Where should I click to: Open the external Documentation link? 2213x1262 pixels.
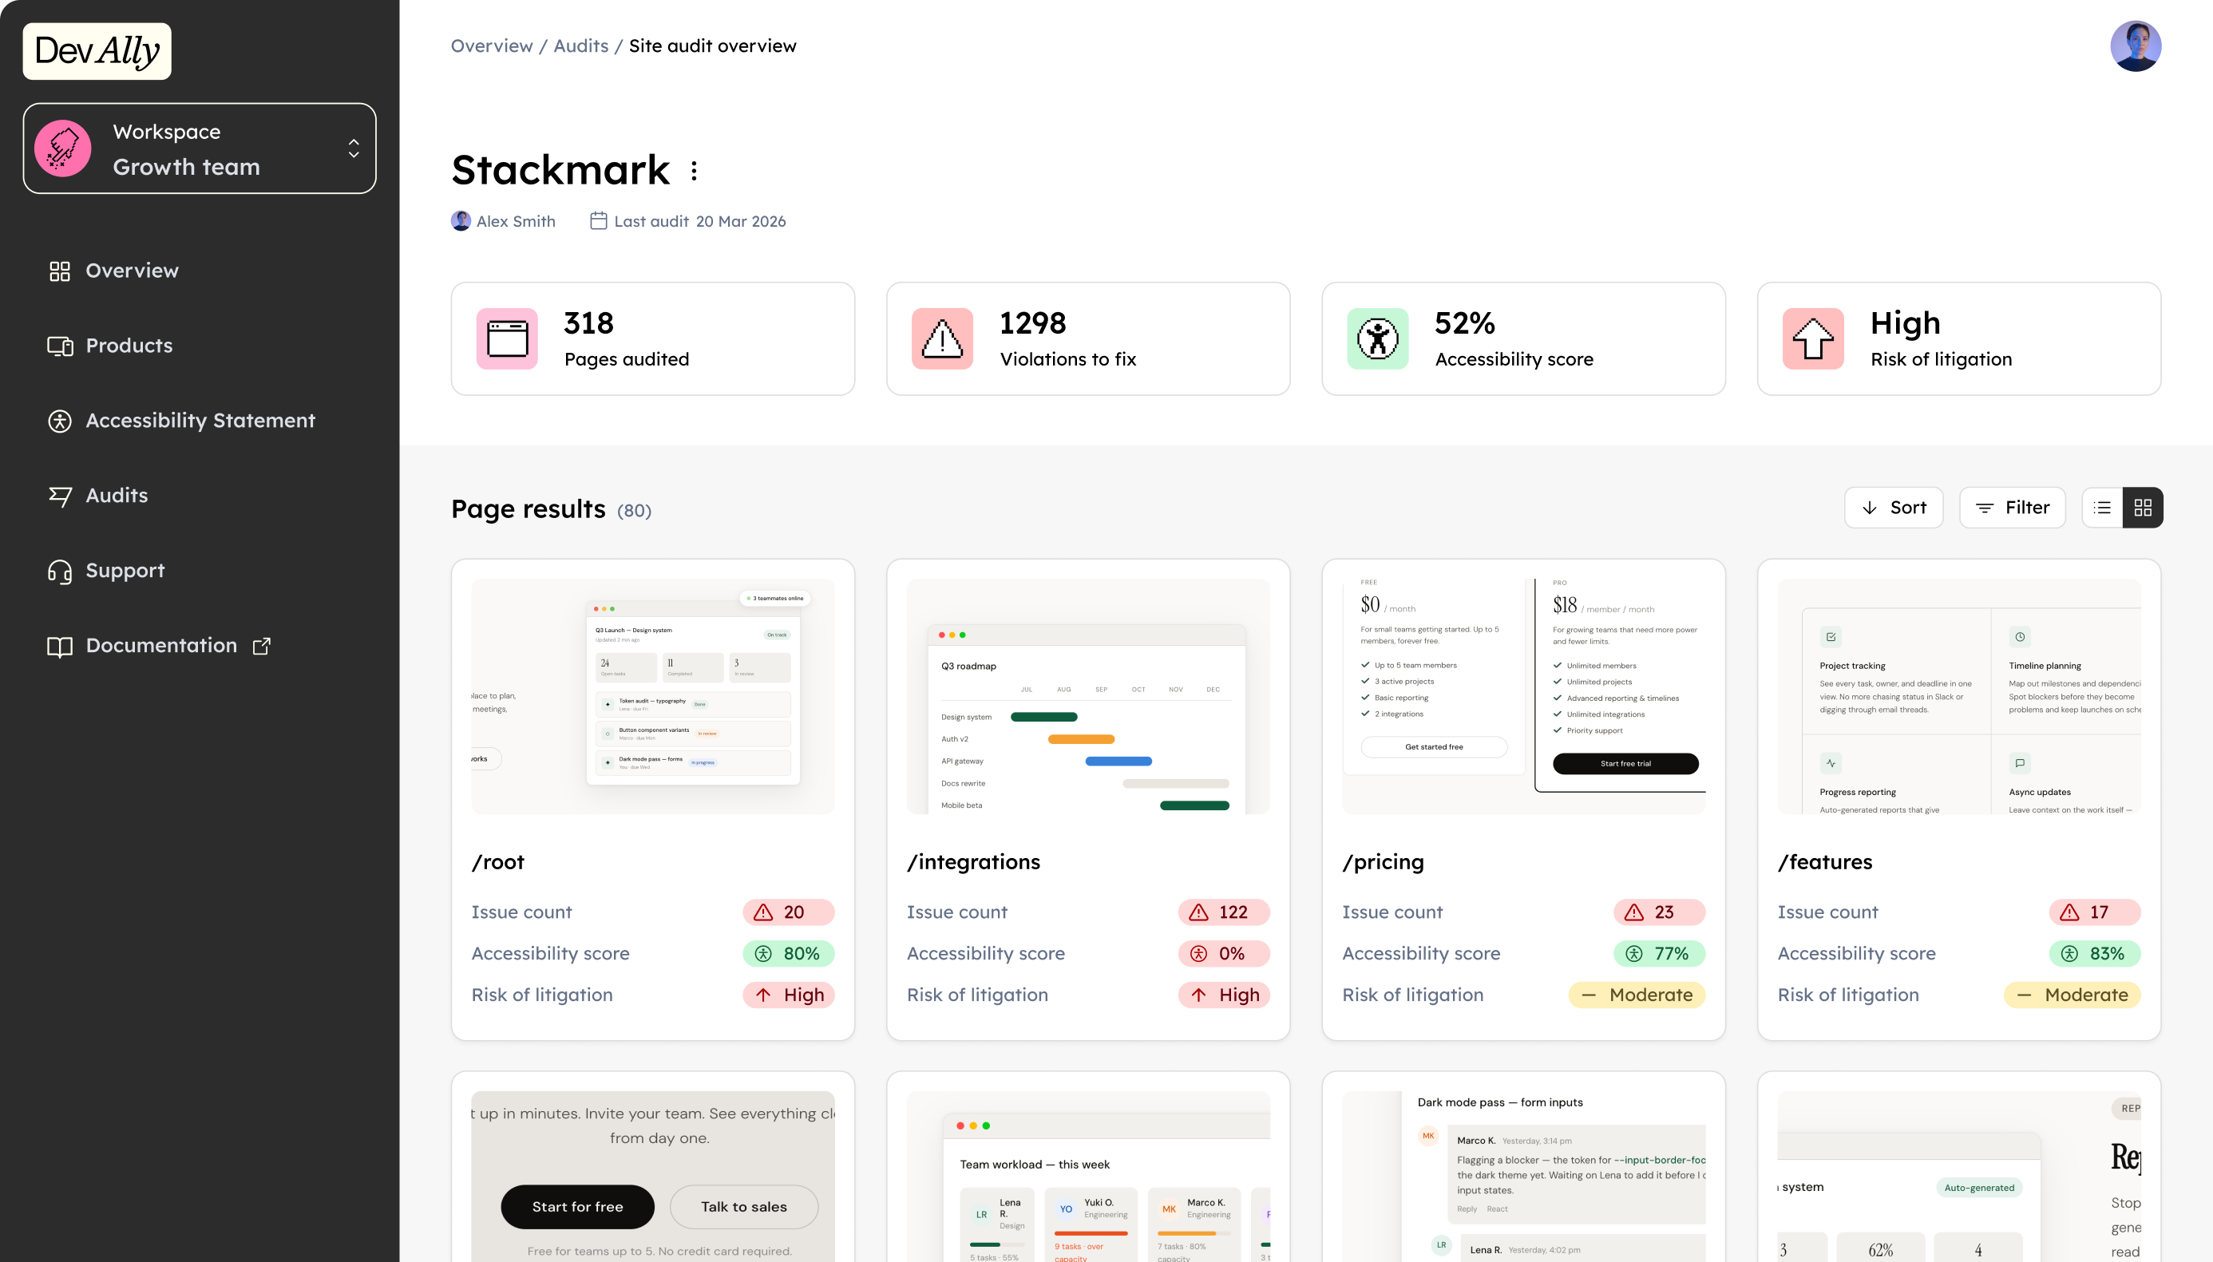(161, 646)
